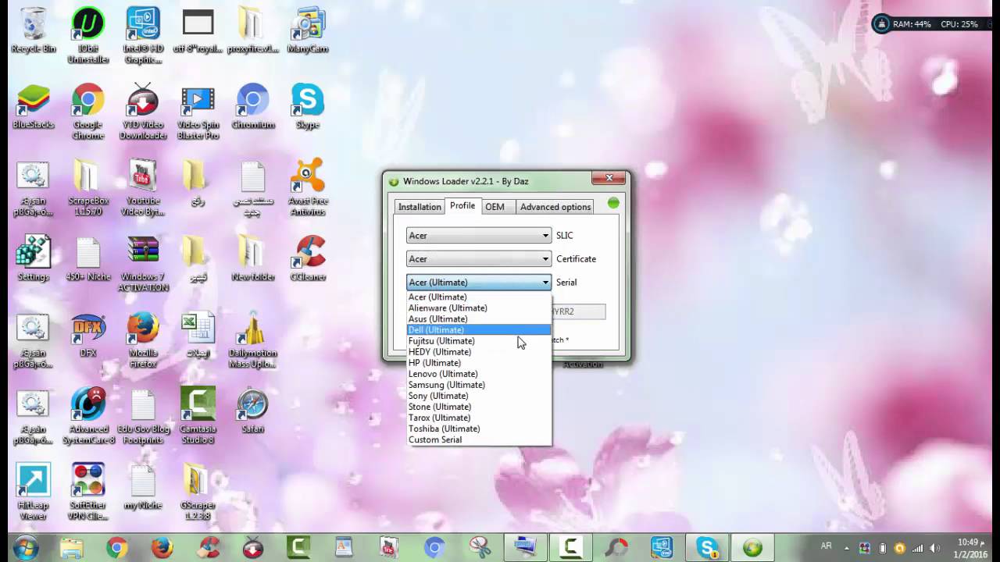Viewport: 1000px width, 562px height.
Task: Select the Skype desktop icon
Action: (307, 106)
